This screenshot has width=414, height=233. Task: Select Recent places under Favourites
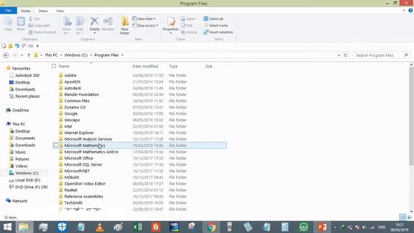27,96
